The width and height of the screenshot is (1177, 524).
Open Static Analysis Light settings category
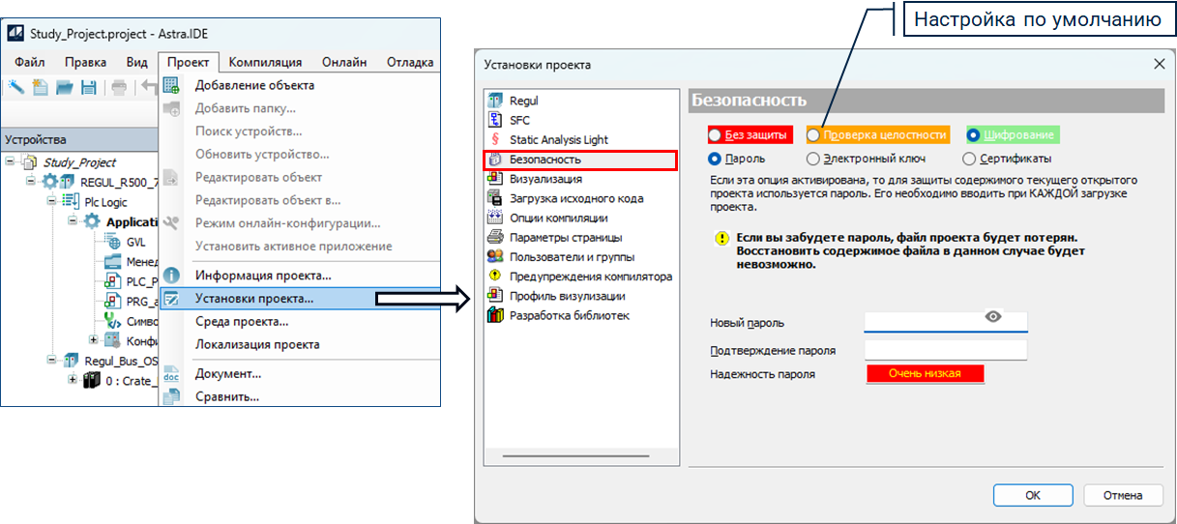(x=558, y=139)
